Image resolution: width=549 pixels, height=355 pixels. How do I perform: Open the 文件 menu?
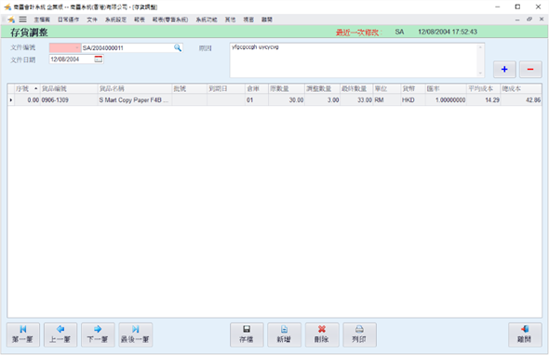click(92, 20)
